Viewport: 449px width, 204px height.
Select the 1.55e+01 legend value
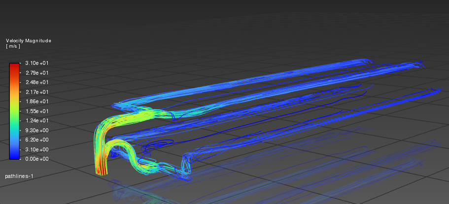click(37, 111)
